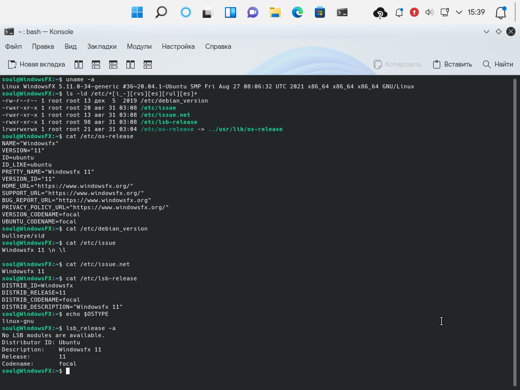The height and width of the screenshot is (390, 520).
Task: Open the Правка menu
Action: coord(43,46)
